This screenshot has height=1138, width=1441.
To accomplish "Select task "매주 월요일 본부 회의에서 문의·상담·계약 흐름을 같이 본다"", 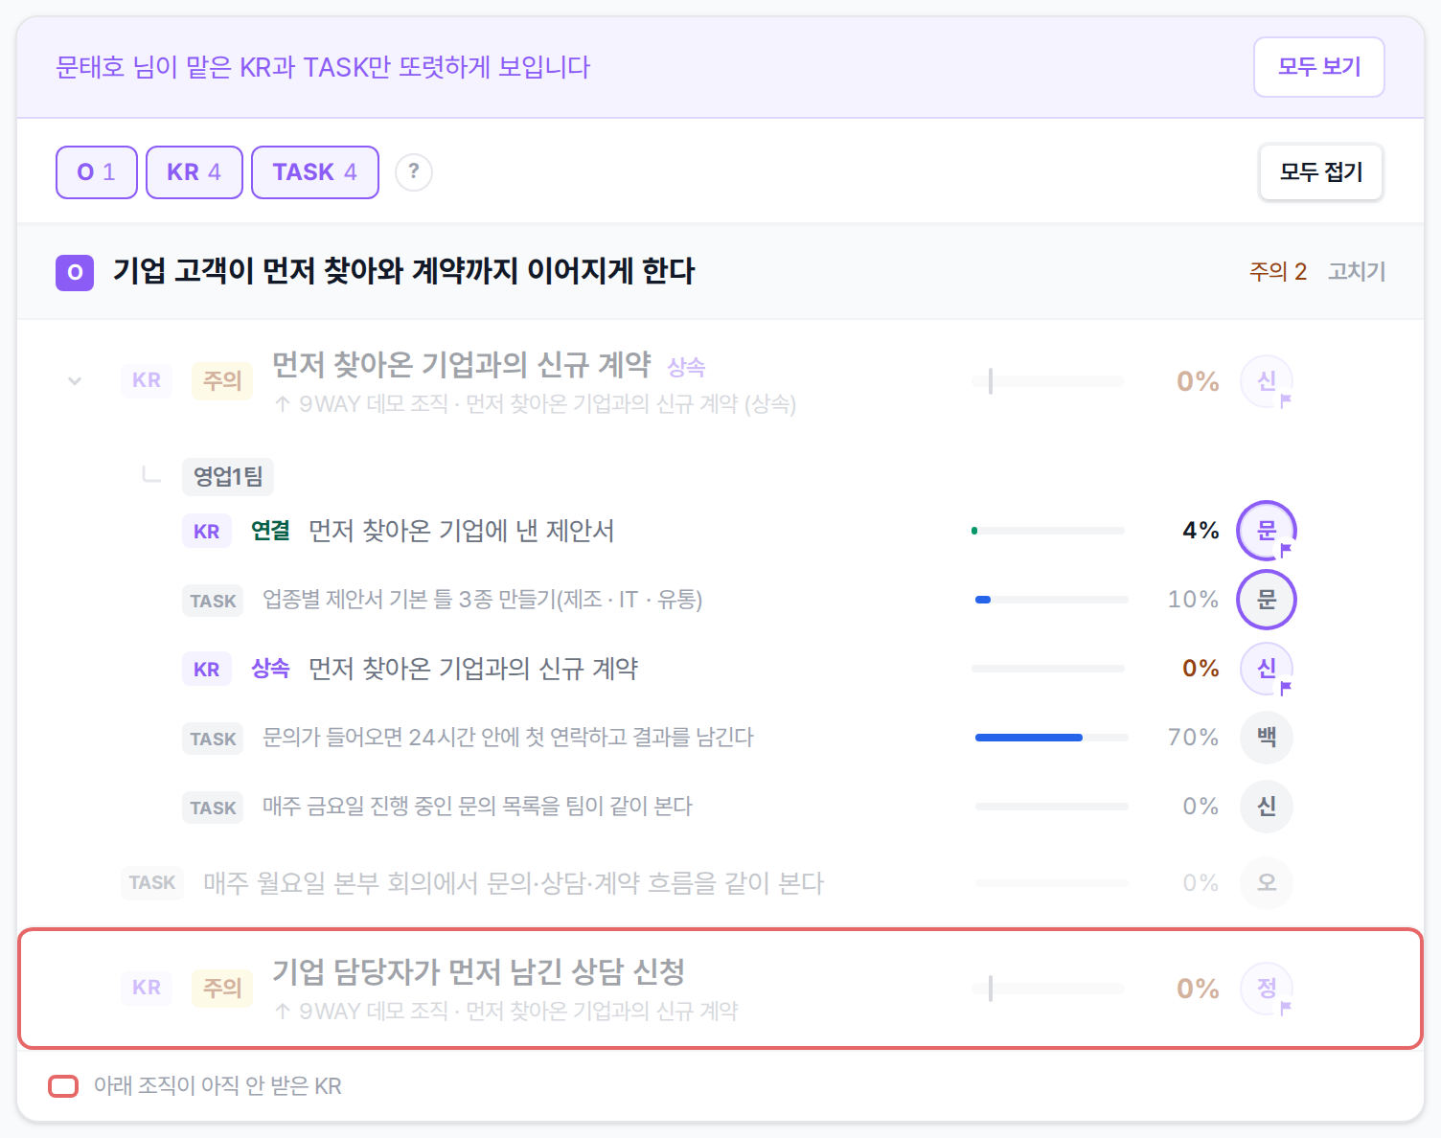I will 514,883.
